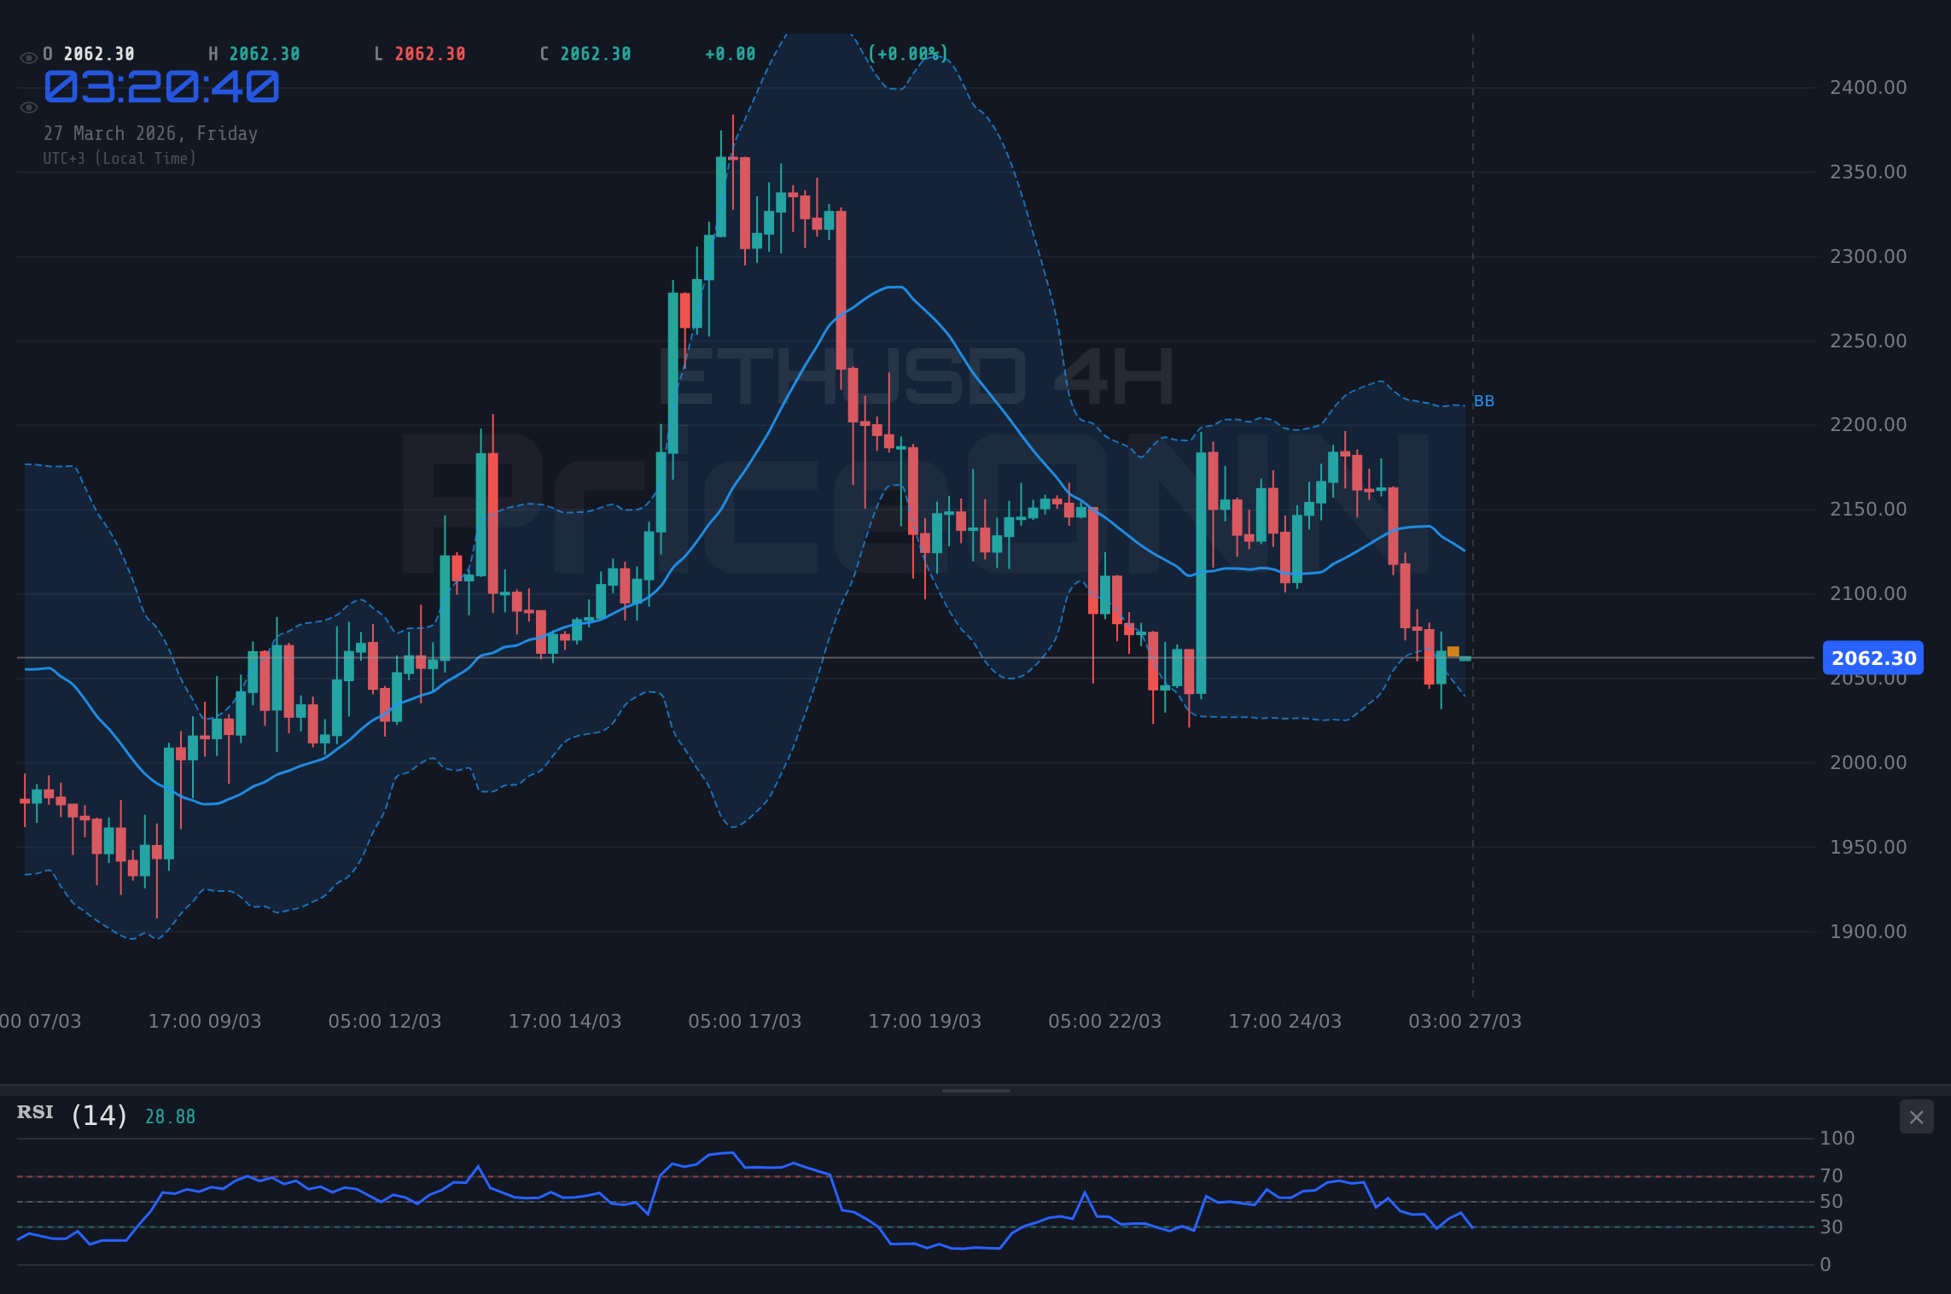Click the date 27 March 2026, Friday
Viewport: 1951px width, 1294px height.
click(x=150, y=133)
